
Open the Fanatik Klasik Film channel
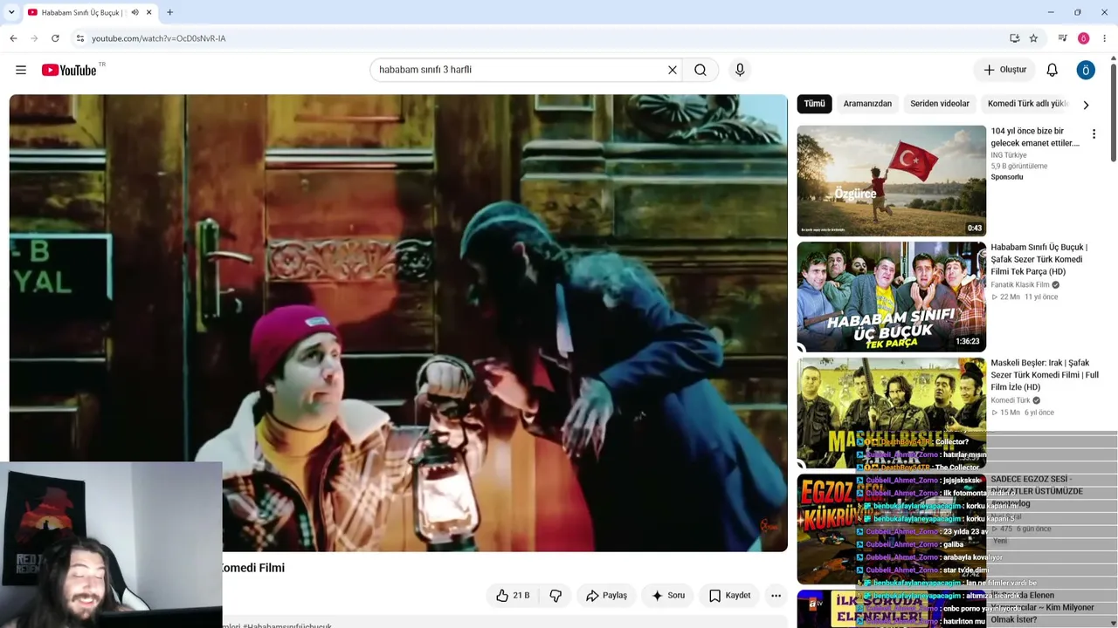click(x=1020, y=285)
